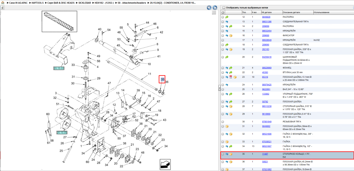Select callout 40 in the diagram
Screen dimensions: 354x171
coord(99,30)
